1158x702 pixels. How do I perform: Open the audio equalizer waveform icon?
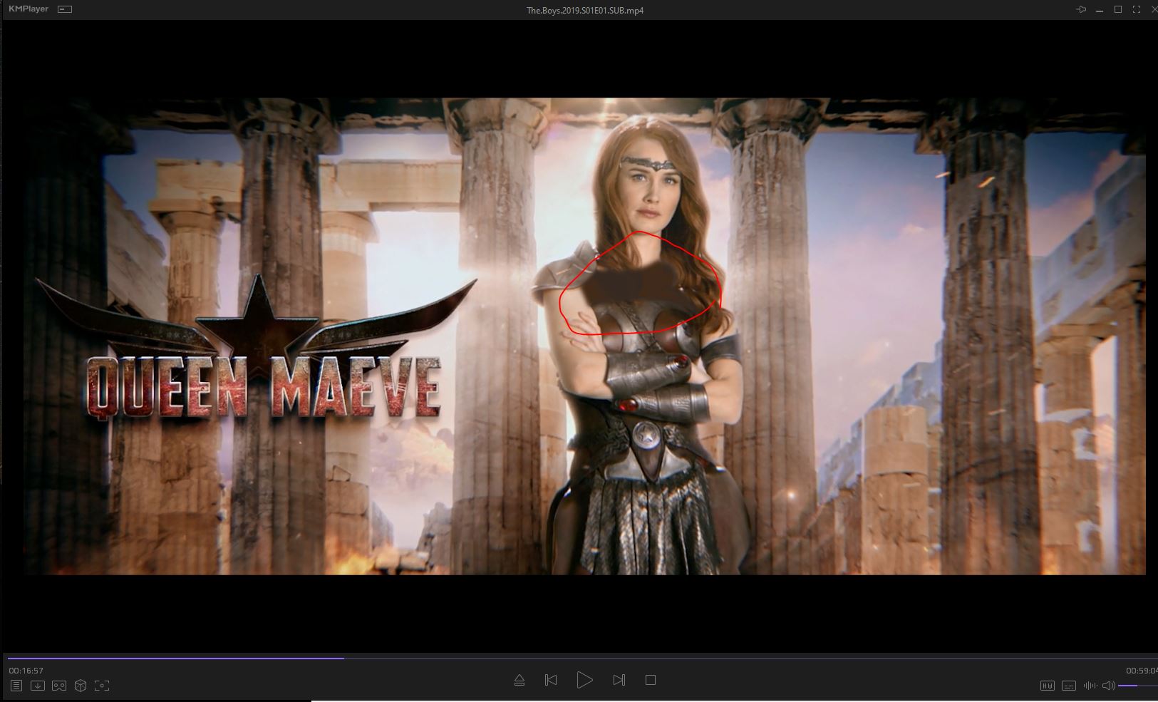point(1090,686)
